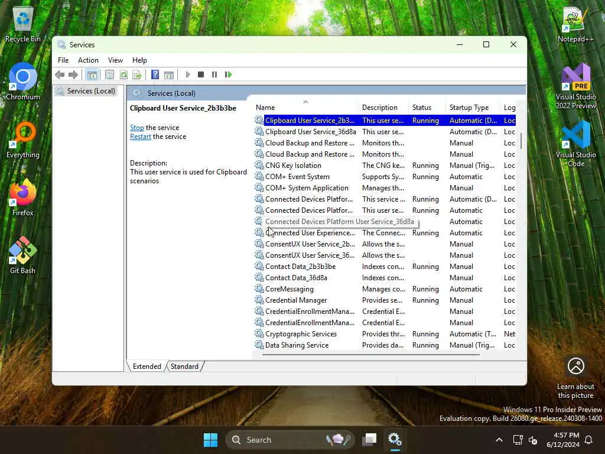Sort by the Name column header
The image size is (605, 454).
(305, 108)
